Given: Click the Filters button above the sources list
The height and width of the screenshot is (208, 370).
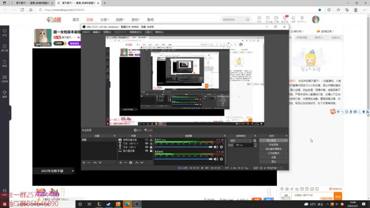Looking at the screenshot, I should tap(148, 130).
